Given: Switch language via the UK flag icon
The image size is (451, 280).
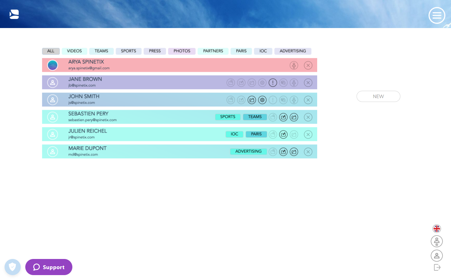Looking at the screenshot, I should tap(437, 228).
